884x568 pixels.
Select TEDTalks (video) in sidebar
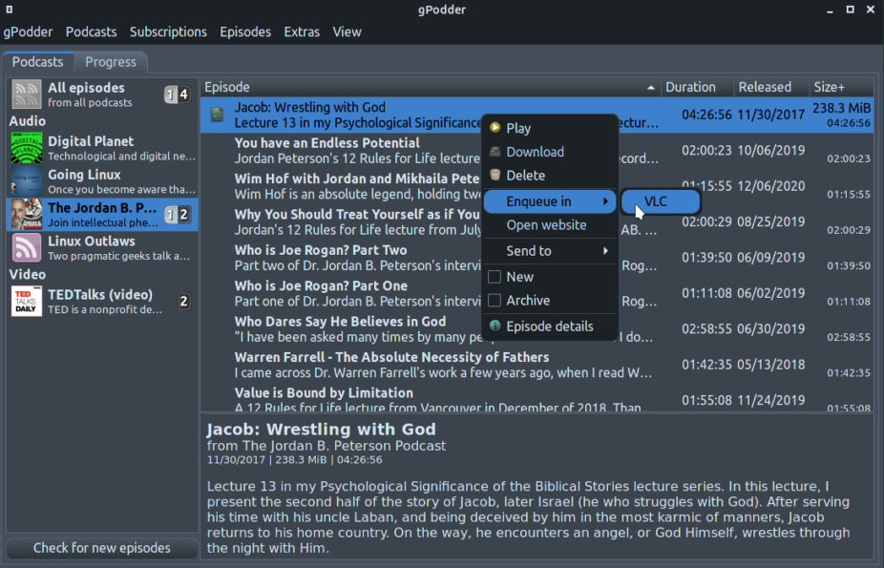click(x=102, y=301)
